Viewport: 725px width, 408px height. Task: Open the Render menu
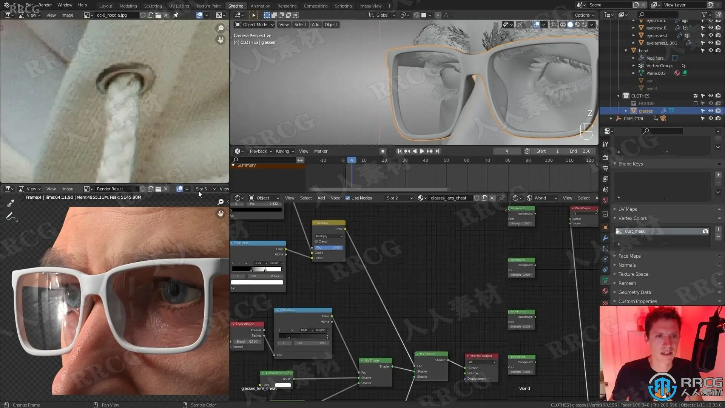tap(45, 5)
